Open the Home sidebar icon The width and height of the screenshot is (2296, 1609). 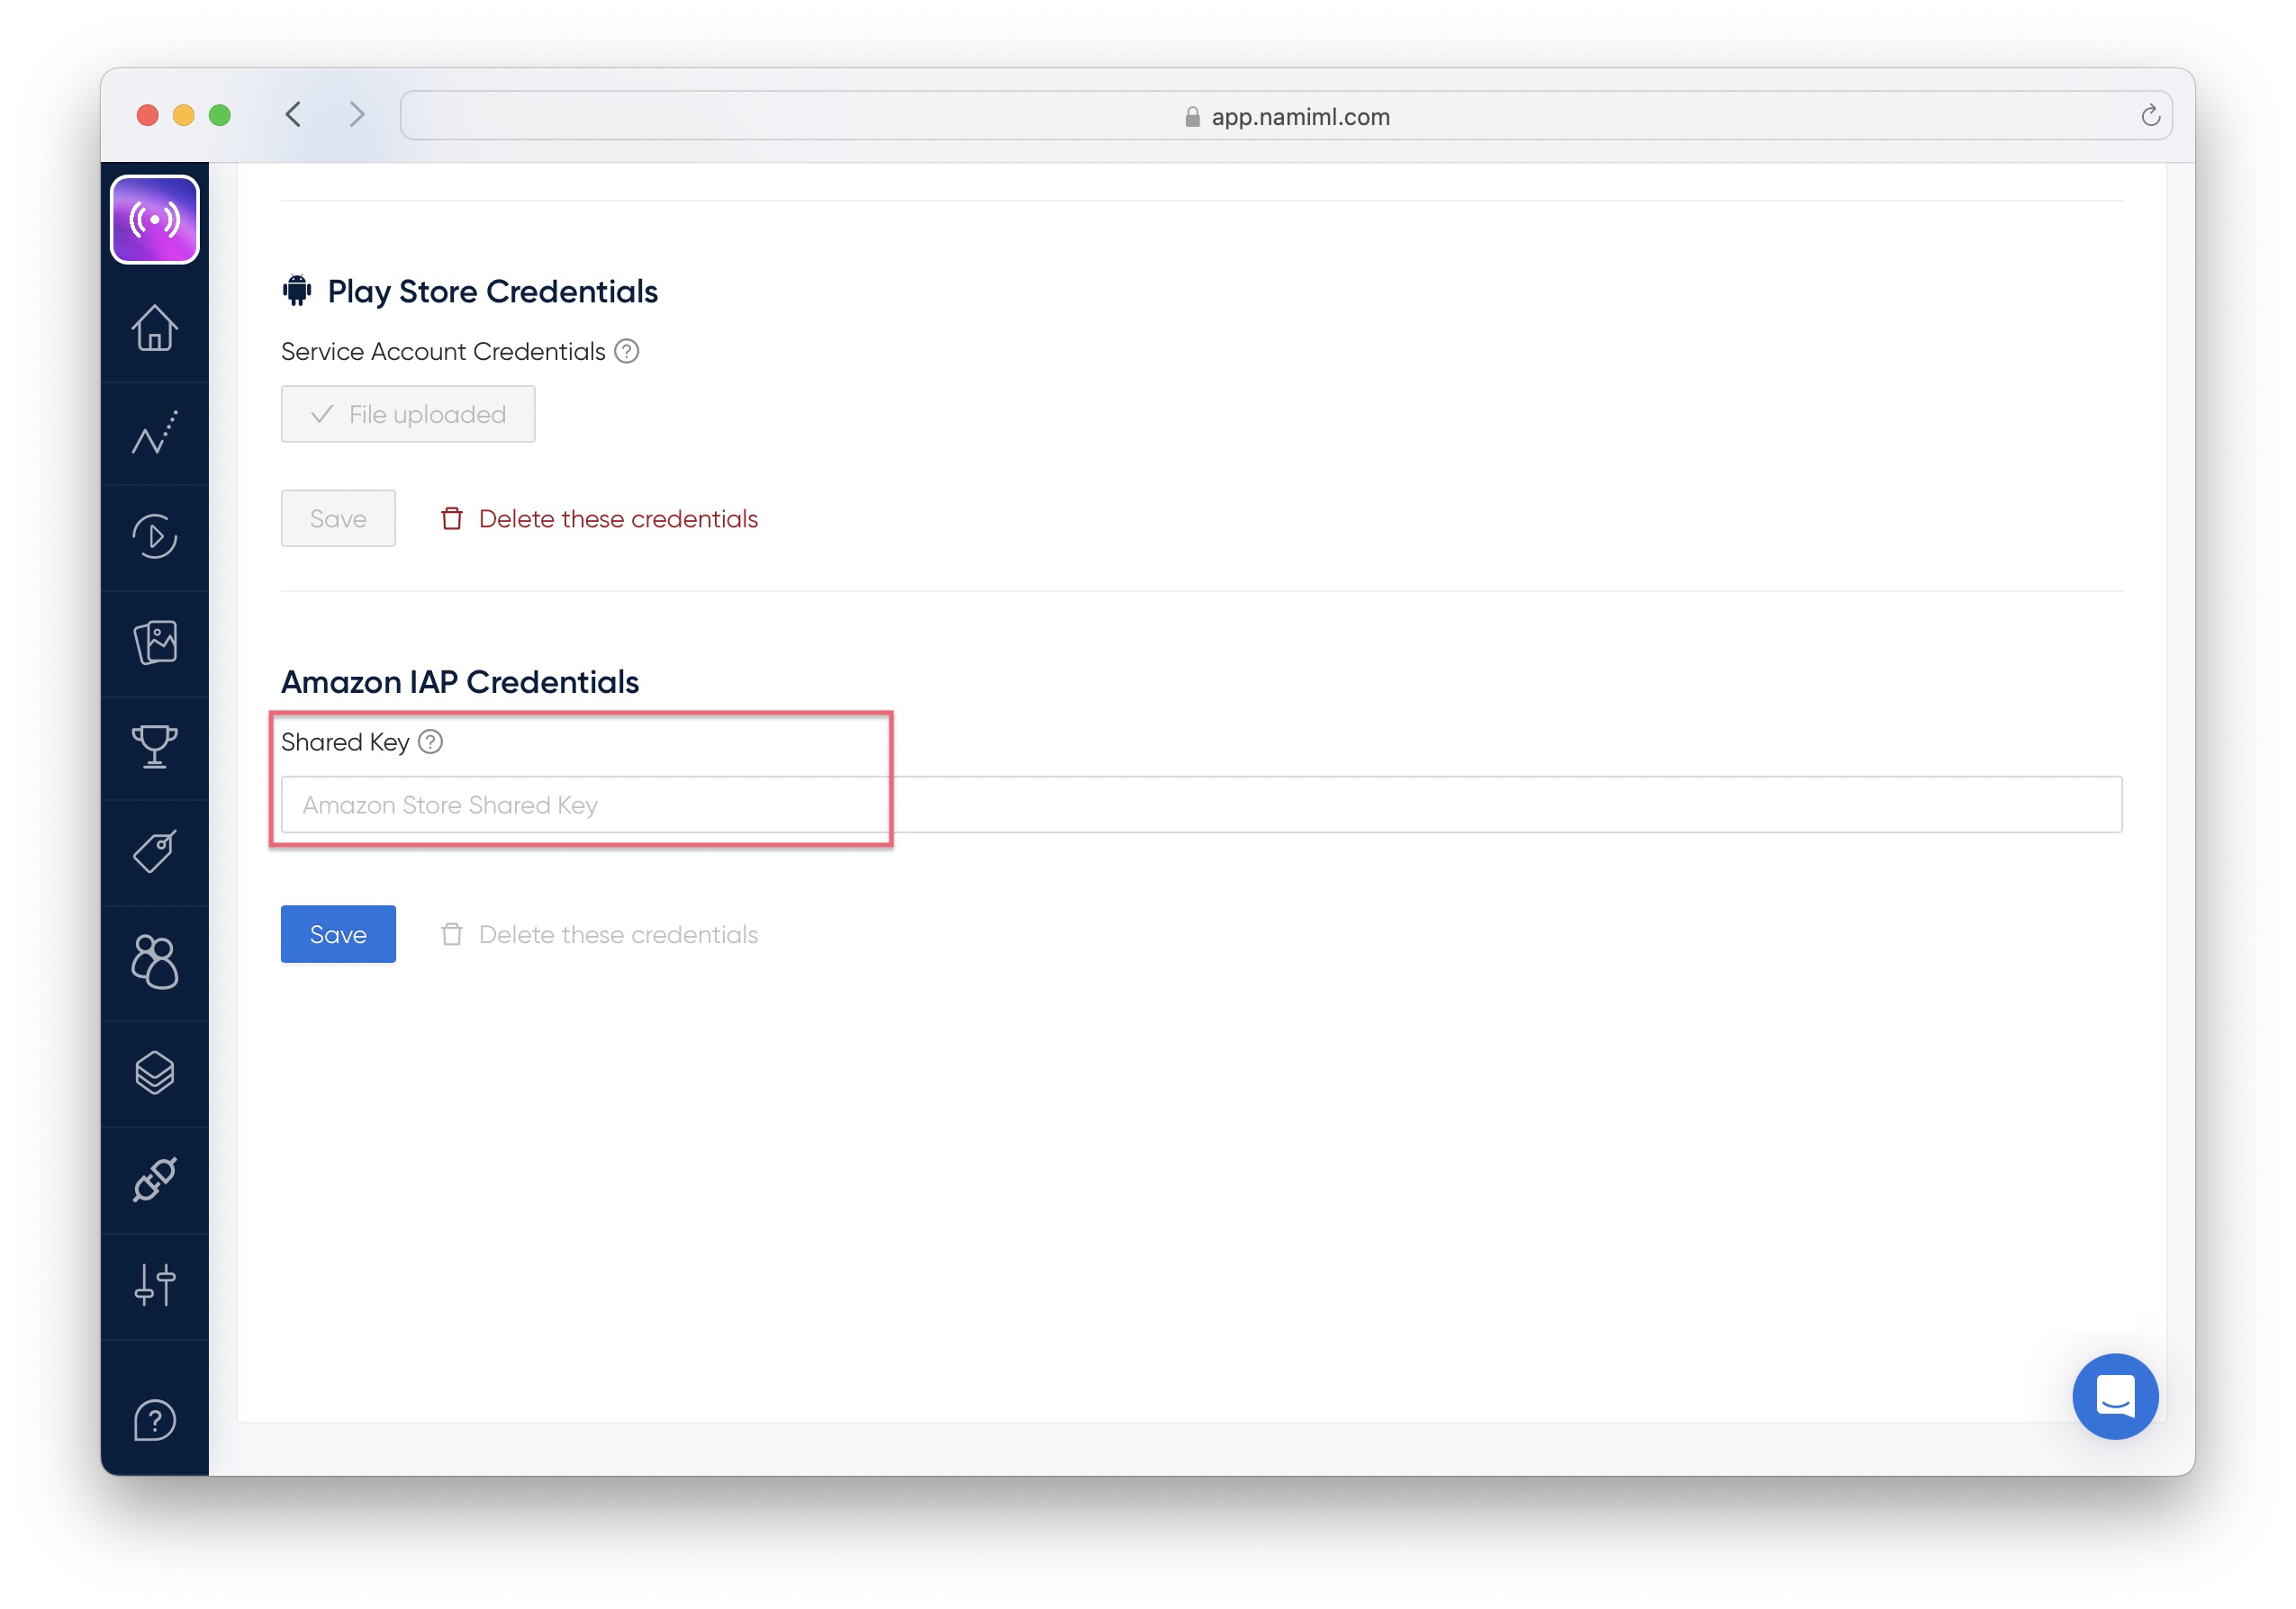tap(154, 328)
